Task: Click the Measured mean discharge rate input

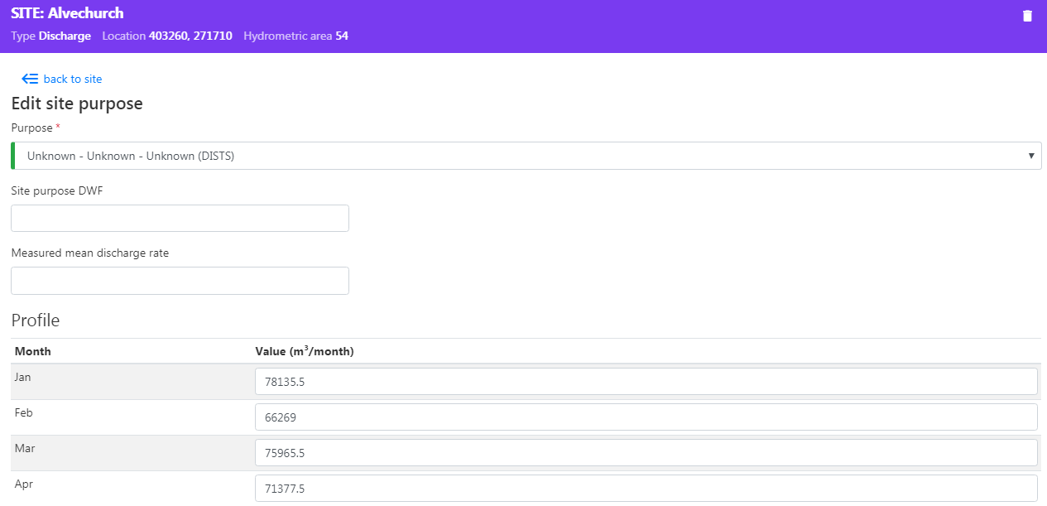Action: tap(180, 281)
